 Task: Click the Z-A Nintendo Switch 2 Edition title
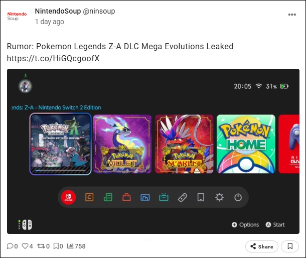(57, 107)
